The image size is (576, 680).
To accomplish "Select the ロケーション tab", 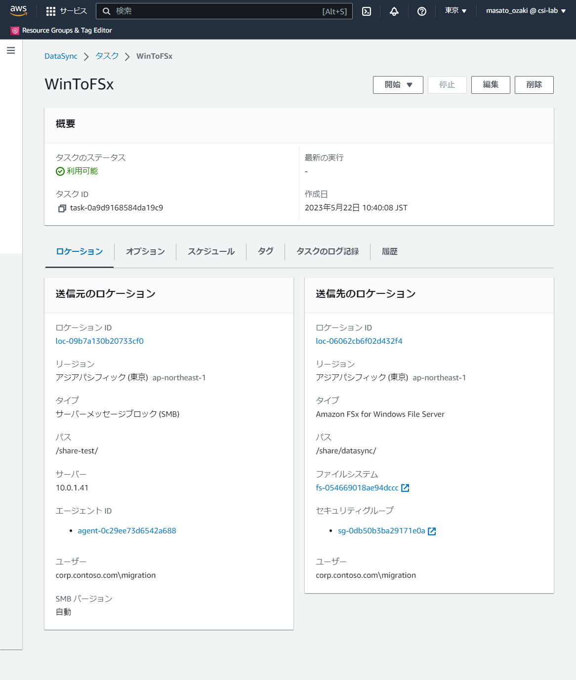I will pyautogui.click(x=80, y=252).
